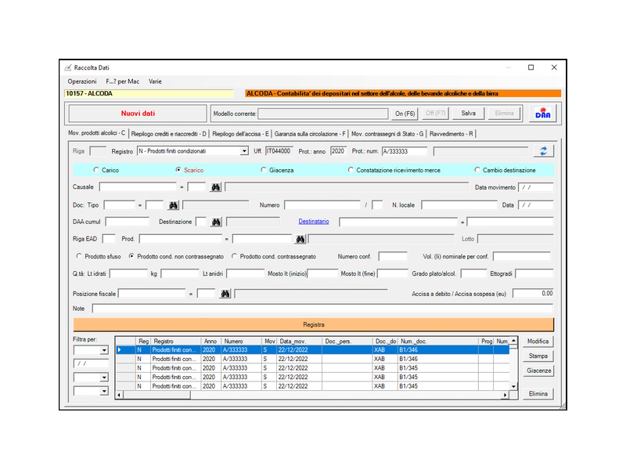
Task: Click the table scroll down arrow
Action: [513, 386]
